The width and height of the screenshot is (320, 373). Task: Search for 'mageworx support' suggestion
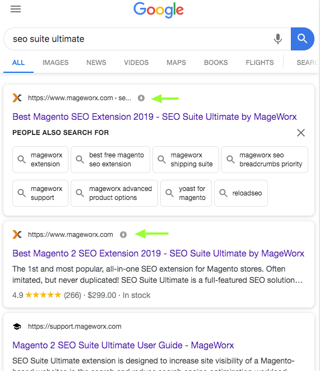click(40, 193)
